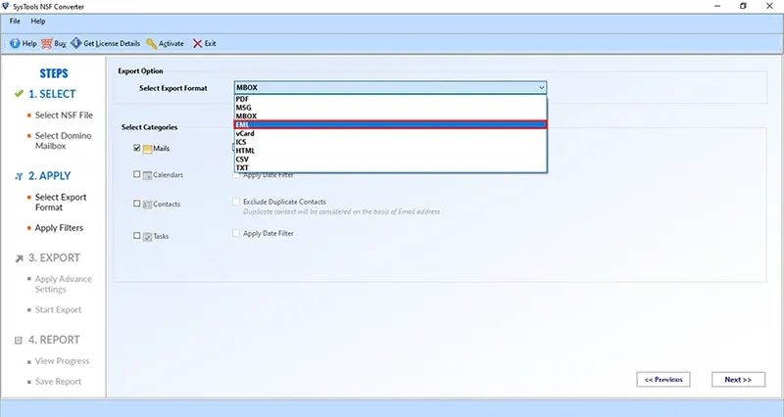
Task: Choose HTML from the format list
Action: pyautogui.click(x=390, y=151)
